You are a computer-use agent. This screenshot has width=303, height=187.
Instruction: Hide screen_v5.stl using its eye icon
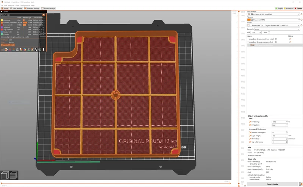pyautogui.click(x=276, y=42)
